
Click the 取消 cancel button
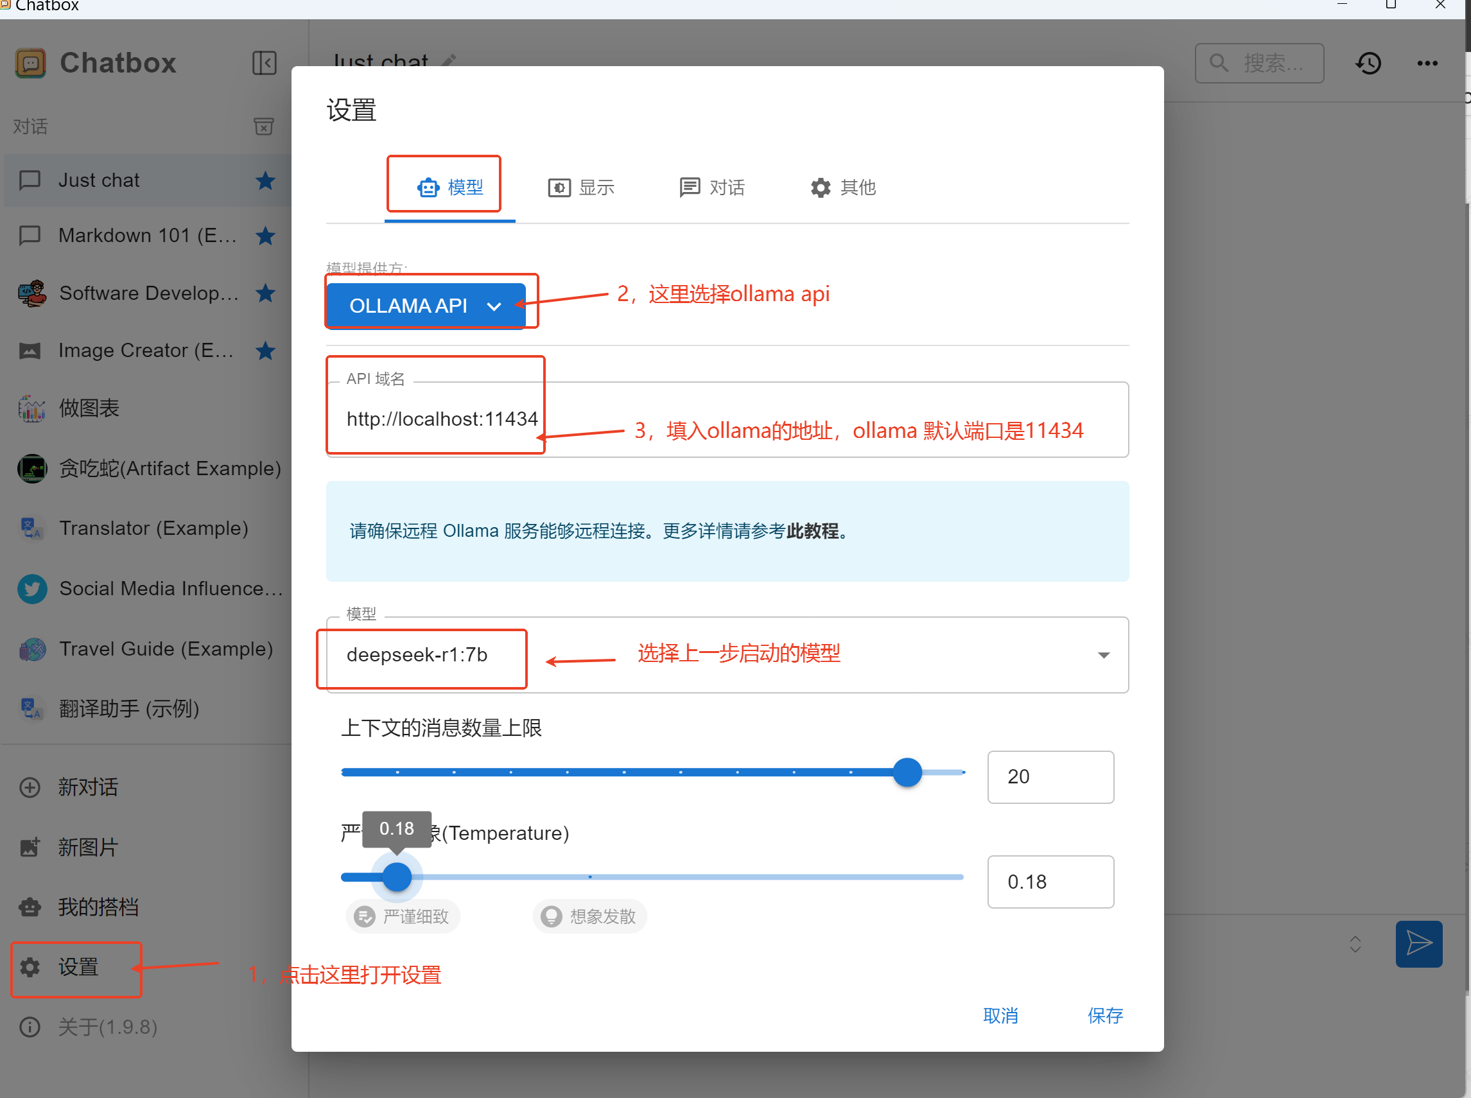(1000, 1015)
